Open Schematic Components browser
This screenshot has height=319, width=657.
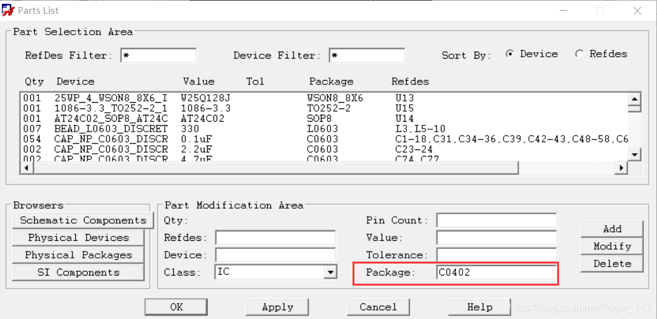click(83, 220)
